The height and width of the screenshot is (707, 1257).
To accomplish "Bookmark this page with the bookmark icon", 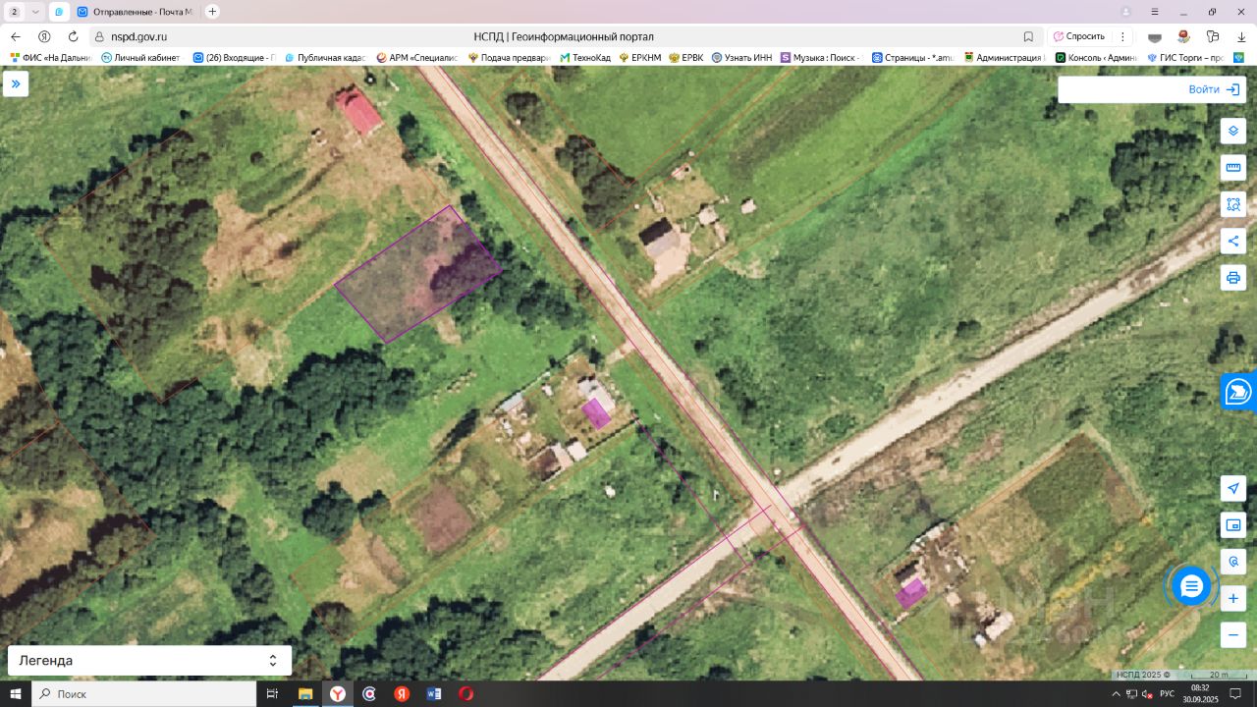I will pos(1028,36).
